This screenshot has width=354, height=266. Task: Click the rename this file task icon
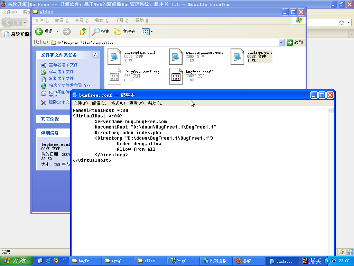pos(44,65)
